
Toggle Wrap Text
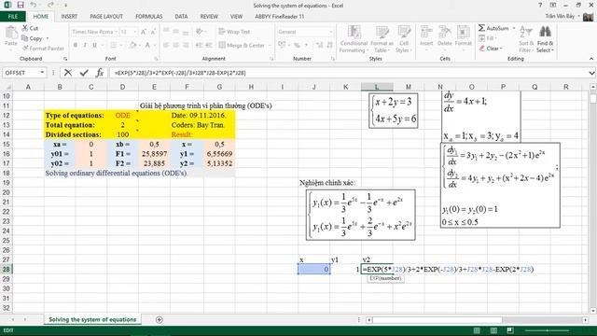[234, 32]
